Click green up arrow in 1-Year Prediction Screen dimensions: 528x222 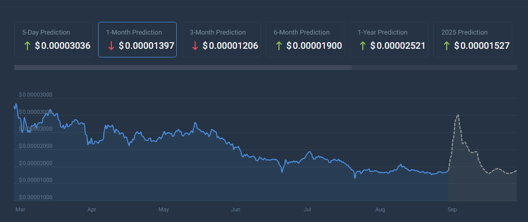[x=363, y=46]
